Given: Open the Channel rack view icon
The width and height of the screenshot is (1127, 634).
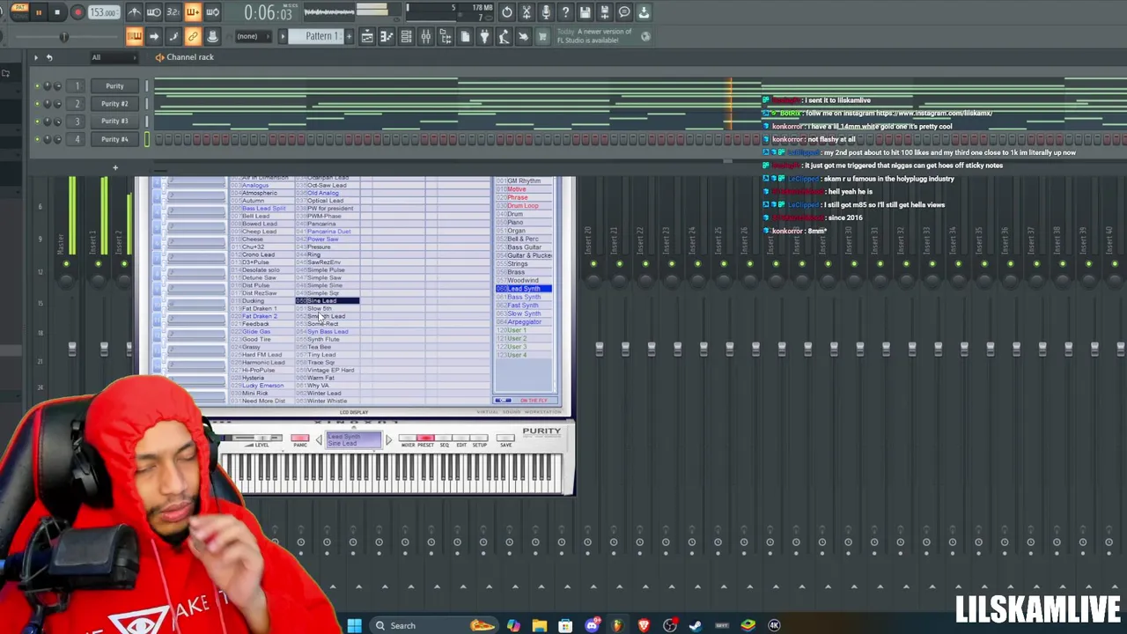Looking at the screenshot, I should [406, 36].
